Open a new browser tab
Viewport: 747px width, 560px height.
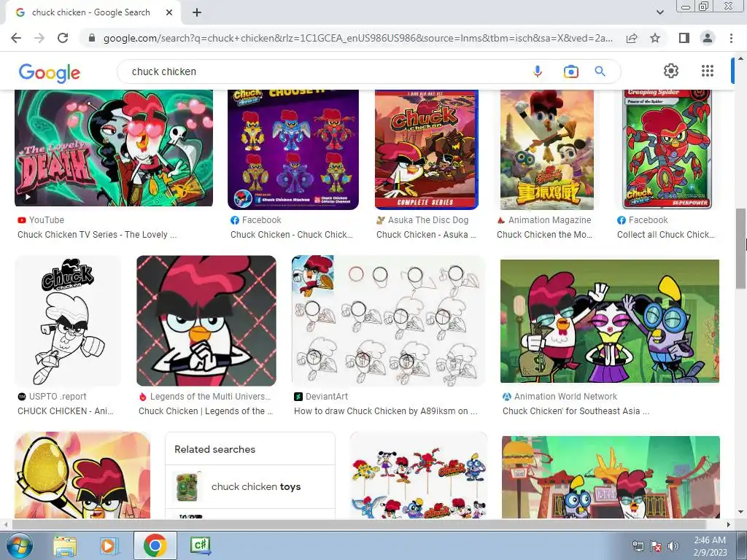[x=197, y=12]
